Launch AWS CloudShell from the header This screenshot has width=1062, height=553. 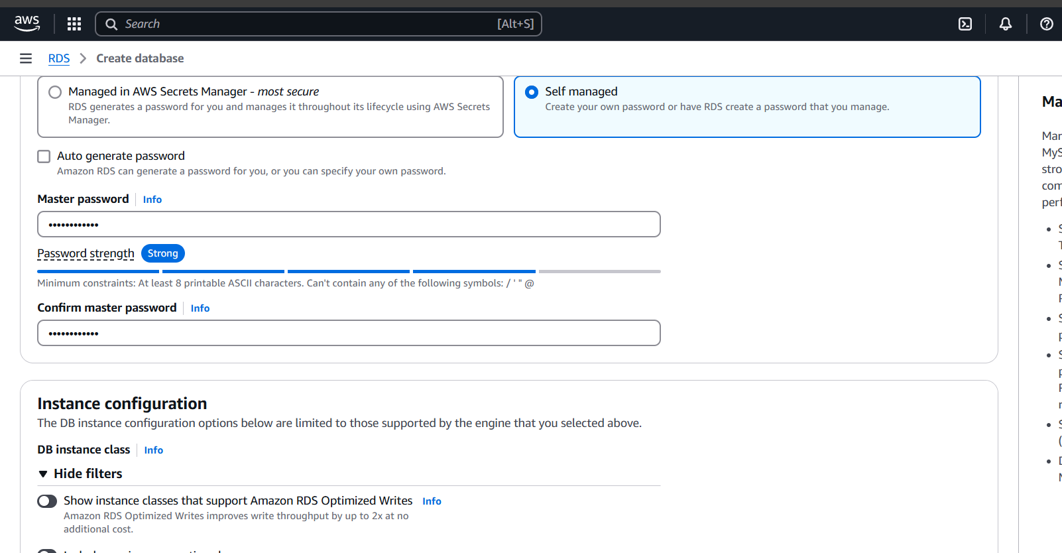(x=965, y=24)
